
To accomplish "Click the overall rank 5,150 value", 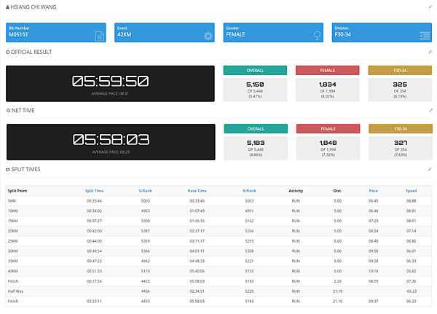I will [255, 85].
